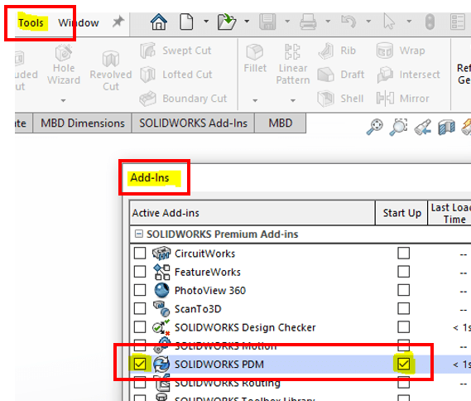471x401 pixels.
Task: Click the Previous View icon
Action: tap(422, 127)
